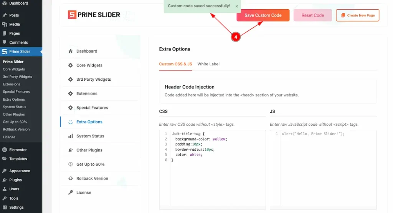Open the WordPress Plugins menu
Viewport: 393px width, 213px height.
[x=15, y=180]
